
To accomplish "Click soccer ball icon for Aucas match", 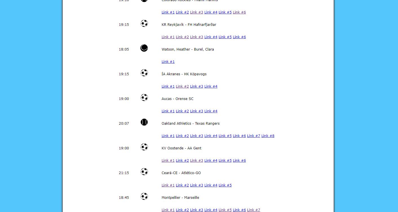I will (x=144, y=97).
